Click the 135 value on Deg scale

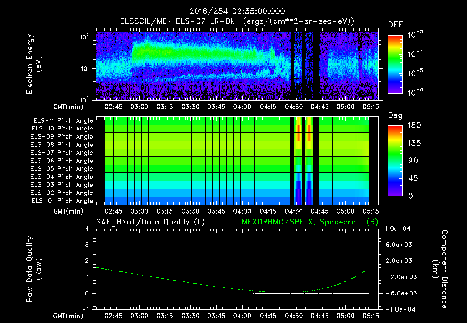[414, 143]
